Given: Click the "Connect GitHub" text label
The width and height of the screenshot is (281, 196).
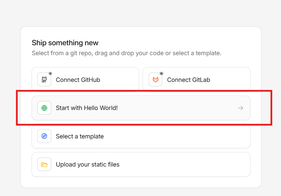Looking at the screenshot, I should tap(78, 80).
